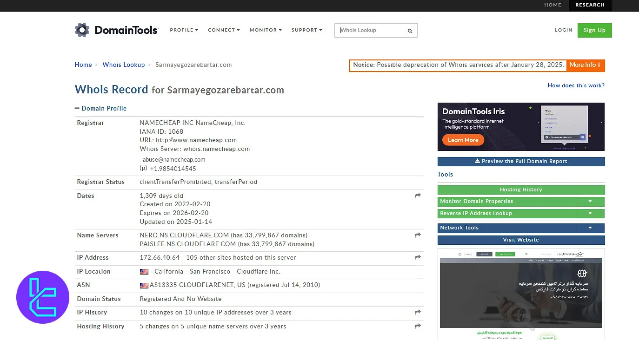Open the Whois Lookup breadcrumb link
The width and height of the screenshot is (639, 340).
124,65
